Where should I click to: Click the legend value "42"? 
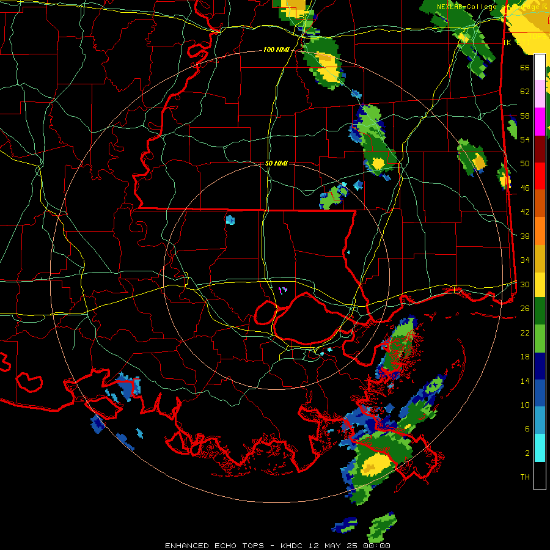525,211
